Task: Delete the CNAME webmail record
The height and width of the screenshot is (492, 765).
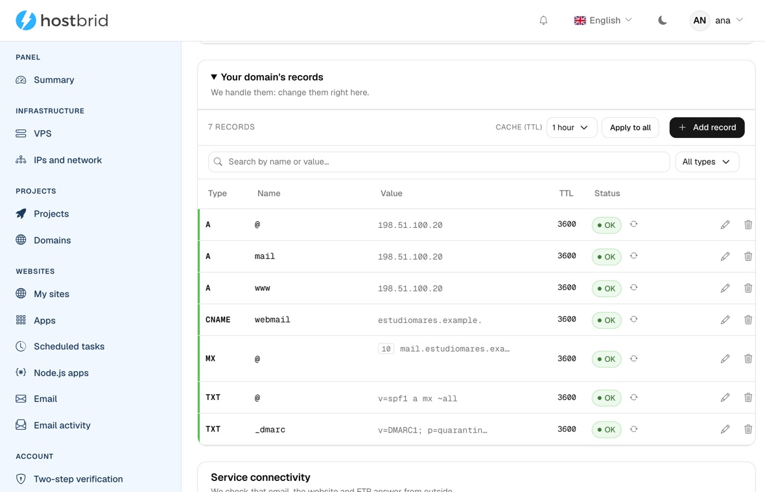Action: click(748, 320)
